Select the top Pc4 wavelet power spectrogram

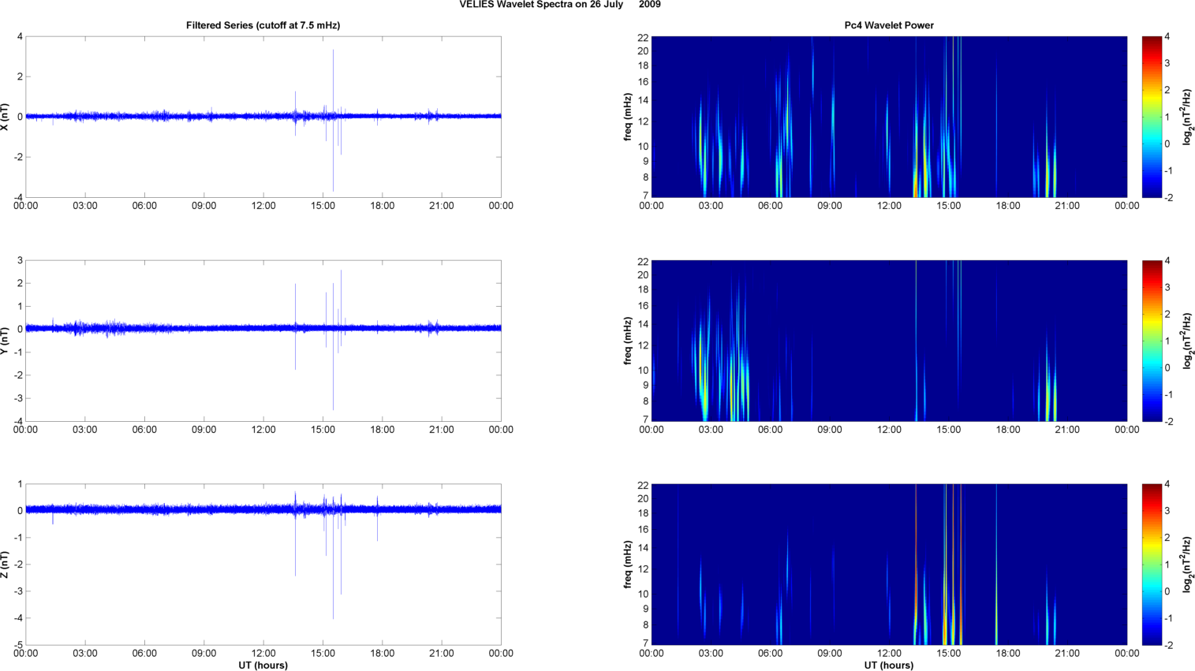click(x=889, y=117)
